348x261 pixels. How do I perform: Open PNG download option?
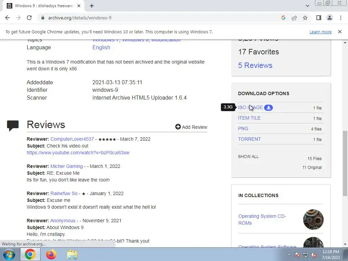click(243, 128)
